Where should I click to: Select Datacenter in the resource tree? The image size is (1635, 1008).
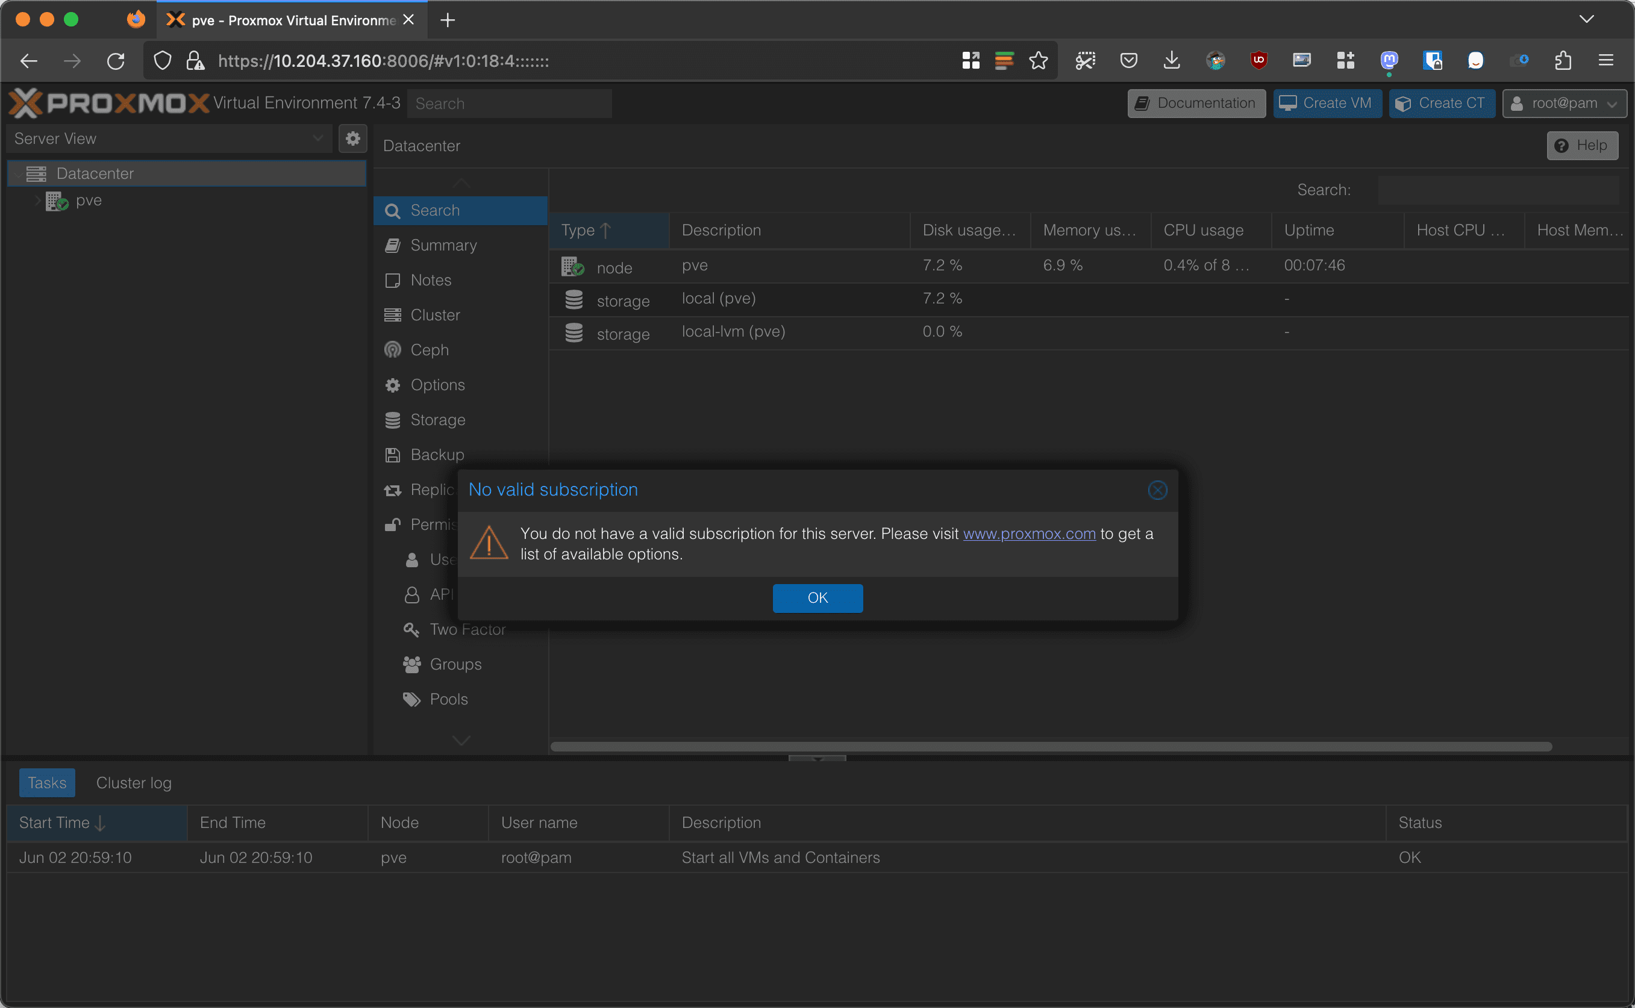click(187, 173)
